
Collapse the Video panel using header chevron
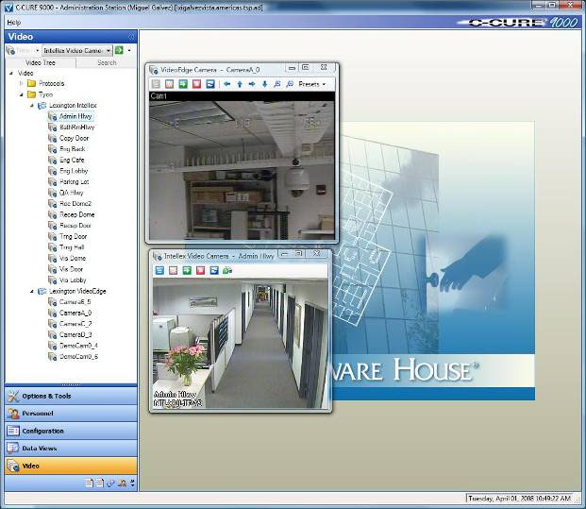[131, 37]
